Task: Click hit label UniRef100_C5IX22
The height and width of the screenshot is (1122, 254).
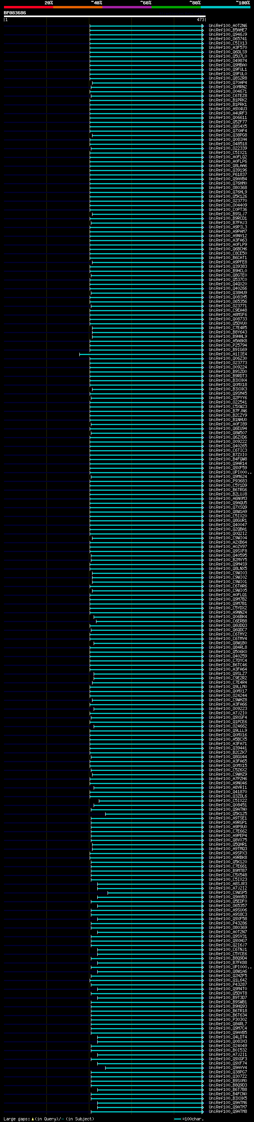Action: point(227,800)
